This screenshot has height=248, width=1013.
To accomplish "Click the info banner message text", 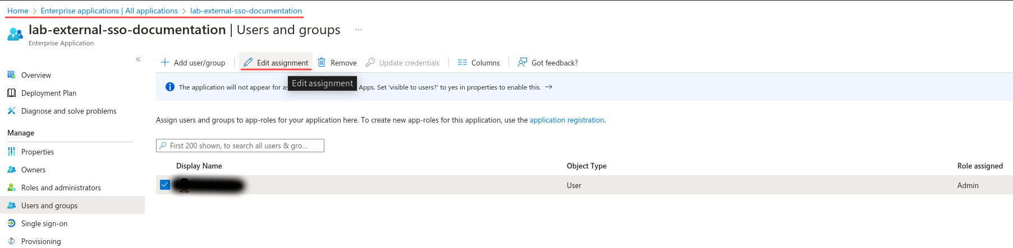I will pyautogui.click(x=360, y=87).
